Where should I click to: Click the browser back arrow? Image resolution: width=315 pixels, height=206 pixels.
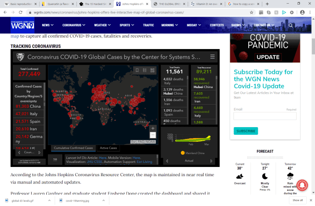pos(5,12)
